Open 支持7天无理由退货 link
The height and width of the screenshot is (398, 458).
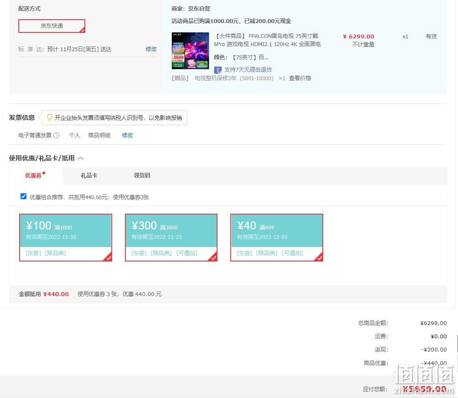[248, 70]
